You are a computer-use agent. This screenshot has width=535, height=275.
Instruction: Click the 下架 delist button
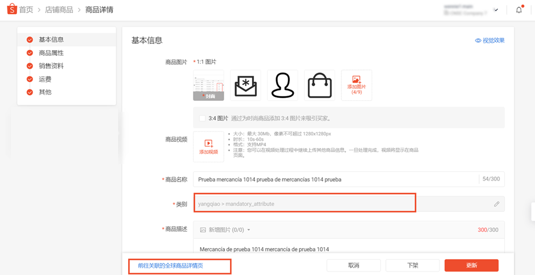pos(413,265)
